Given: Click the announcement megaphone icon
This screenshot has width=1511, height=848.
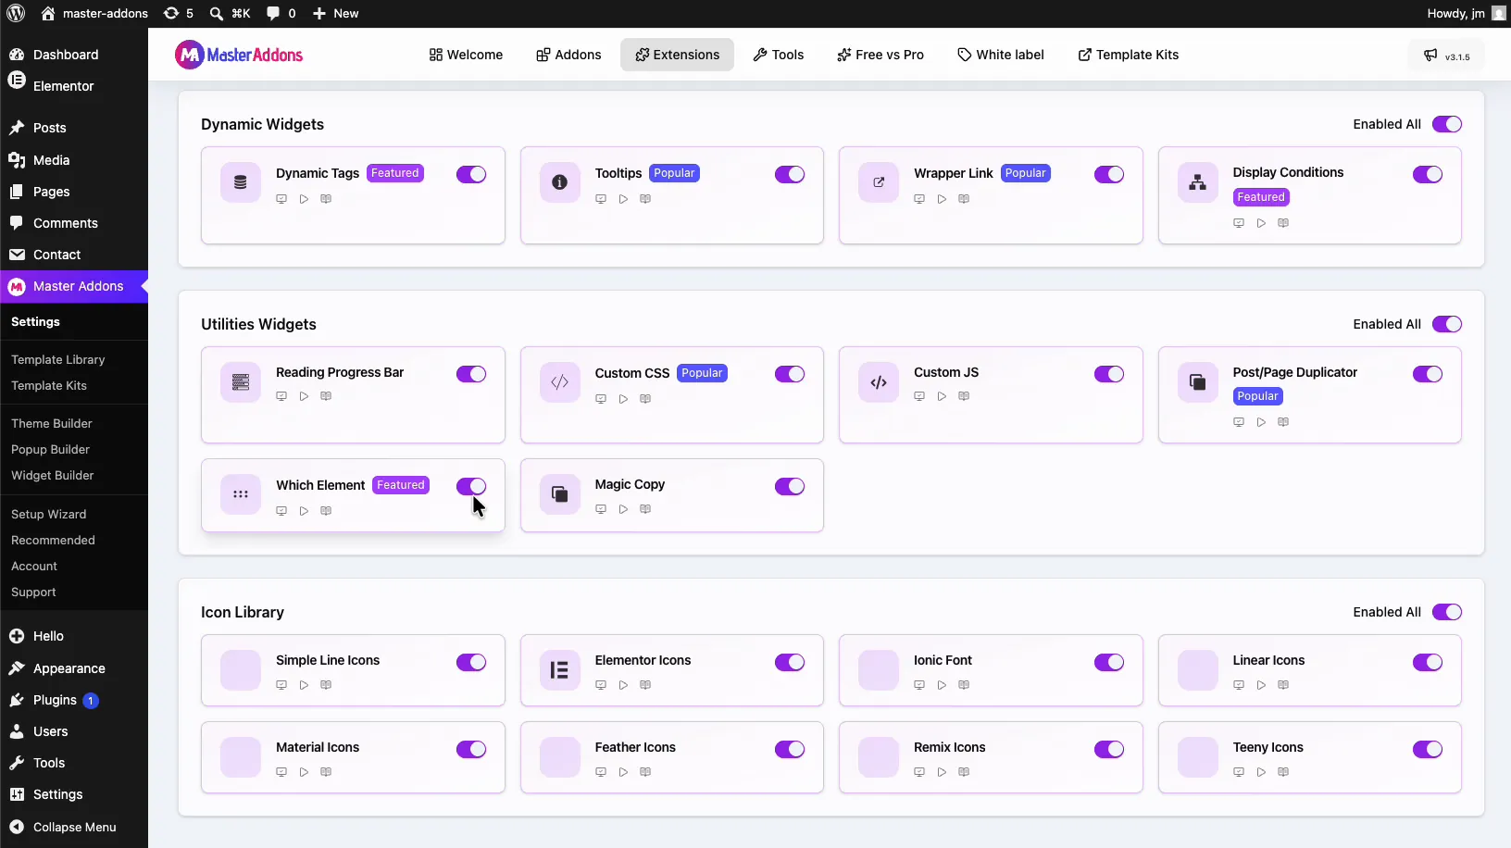Looking at the screenshot, I should pos(1430,56).
